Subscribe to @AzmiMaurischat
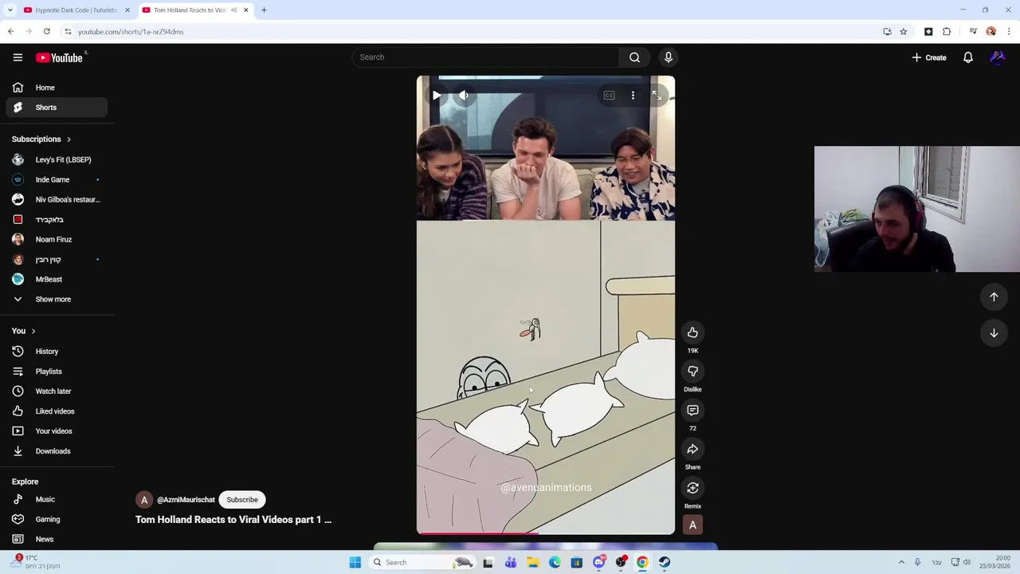Screen dimensions: 1020x574 click(242, 500)
